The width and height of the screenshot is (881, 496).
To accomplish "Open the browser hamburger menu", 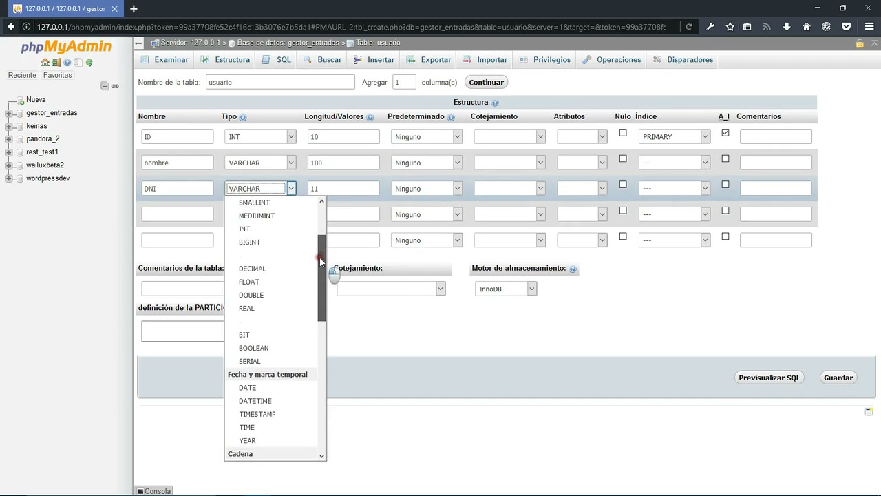I will pos(869,27).
